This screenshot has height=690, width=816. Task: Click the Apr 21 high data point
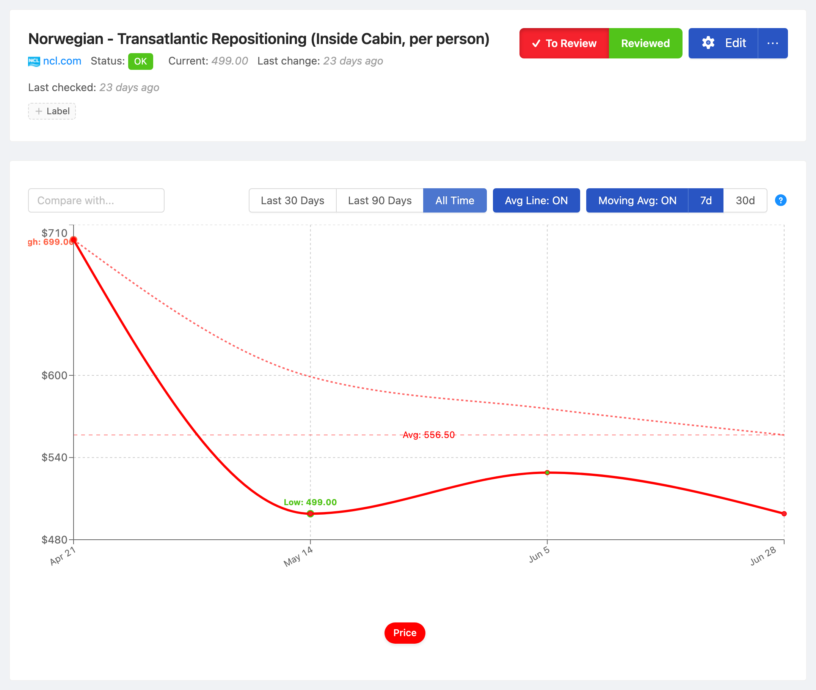click(74, 240)
